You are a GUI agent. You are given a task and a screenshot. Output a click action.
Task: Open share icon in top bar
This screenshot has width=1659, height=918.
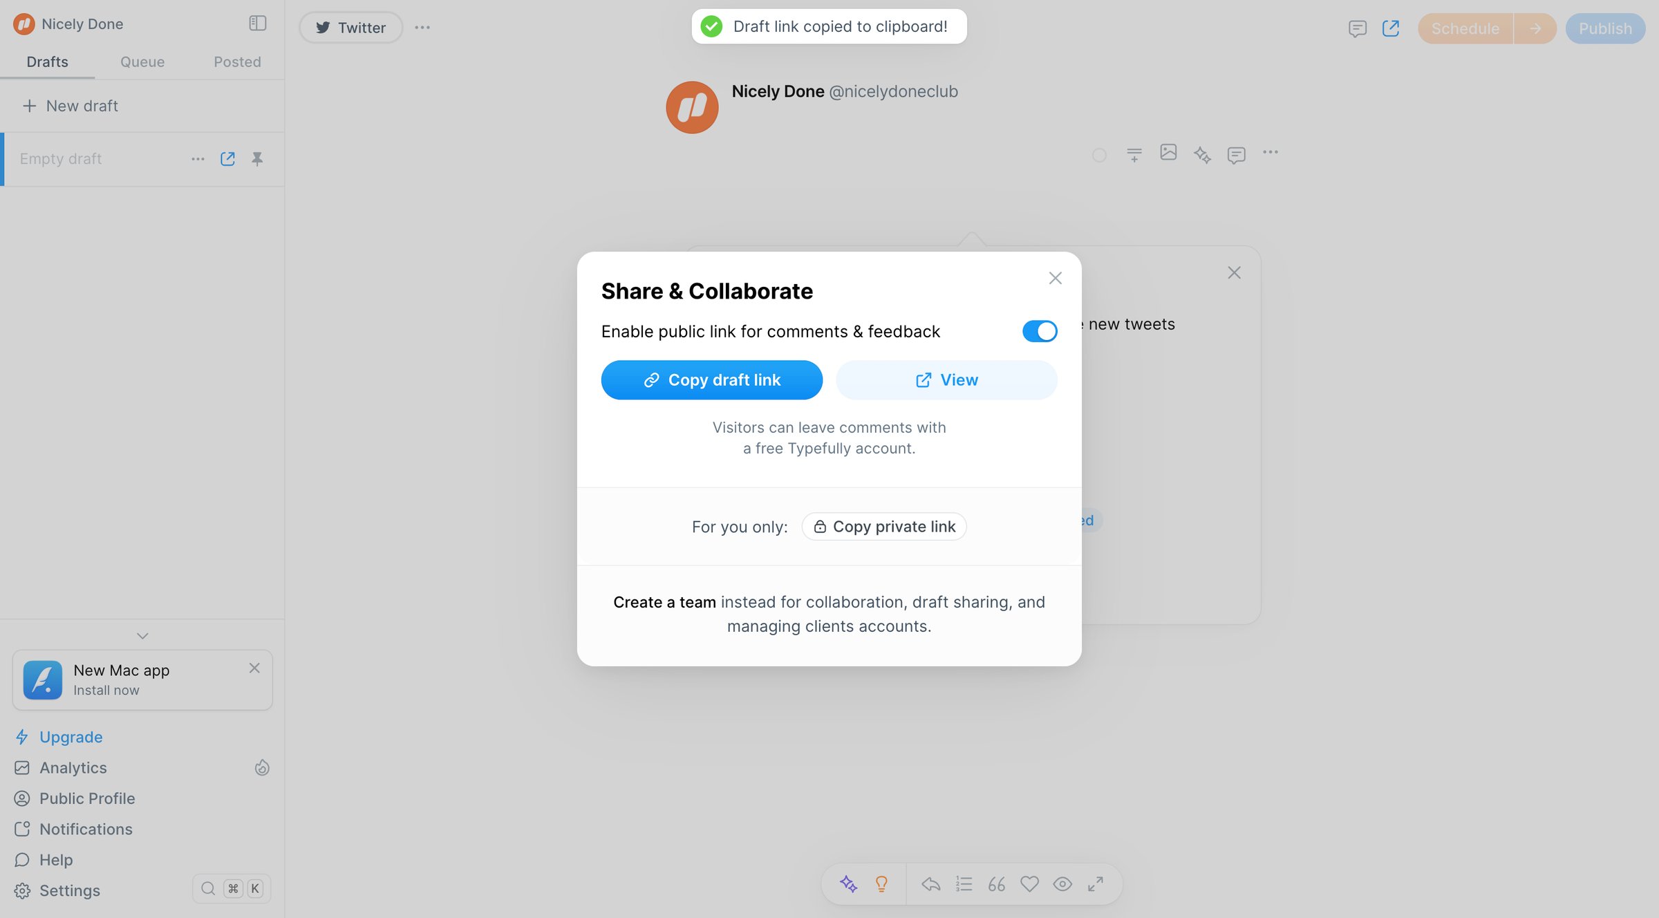click(x=1391, y=28)
